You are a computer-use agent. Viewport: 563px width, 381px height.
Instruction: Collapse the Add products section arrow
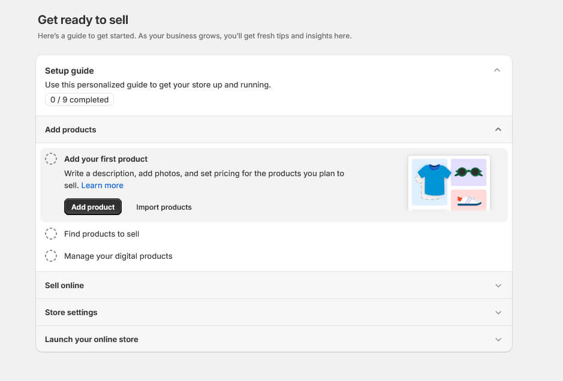pos(498,129)
